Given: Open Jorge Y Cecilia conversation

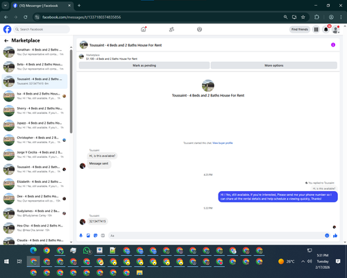Looking at the screenshot, I should tap(35, 154).
